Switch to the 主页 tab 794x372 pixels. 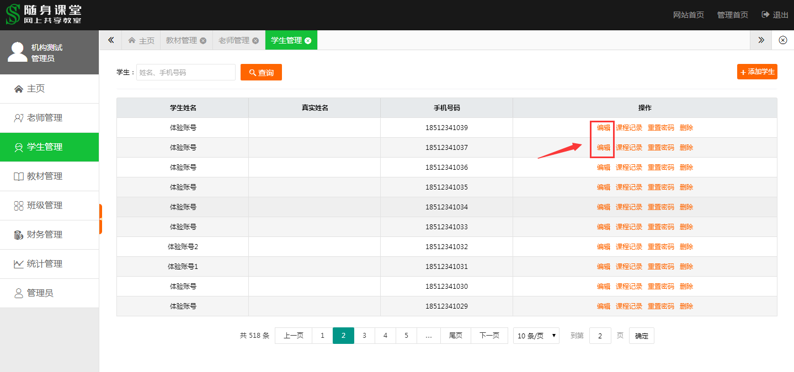click(x=141, y=41)
